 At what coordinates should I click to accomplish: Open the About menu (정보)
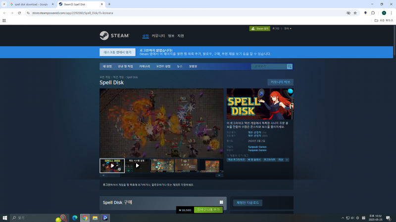click(x=171, y=36)
